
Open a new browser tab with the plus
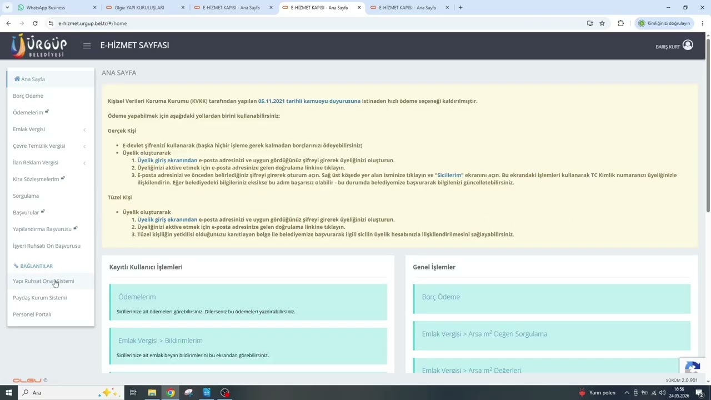460,8
